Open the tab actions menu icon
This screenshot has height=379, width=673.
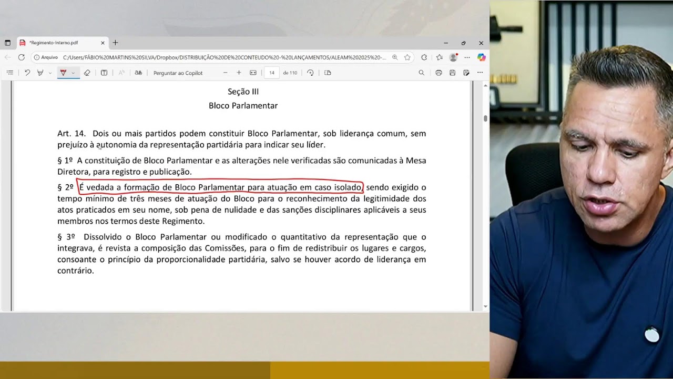[7, 43]
